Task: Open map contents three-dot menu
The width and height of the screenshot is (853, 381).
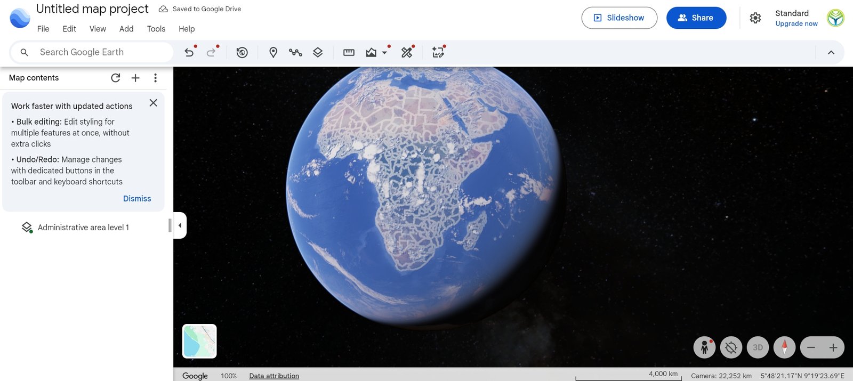Action: [155, 78]
